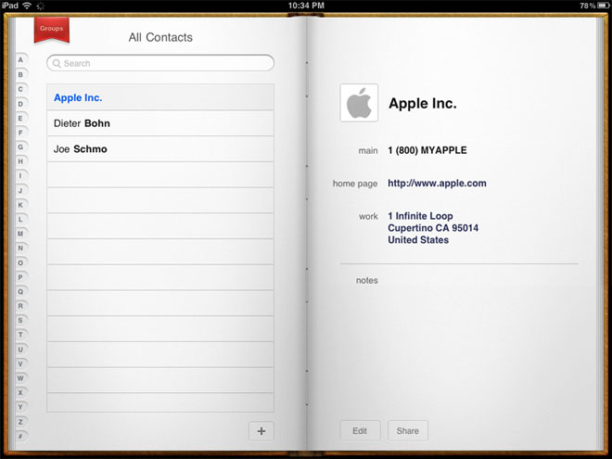Open the red Groups bookmark ribbon

click(x=52, y=30)
